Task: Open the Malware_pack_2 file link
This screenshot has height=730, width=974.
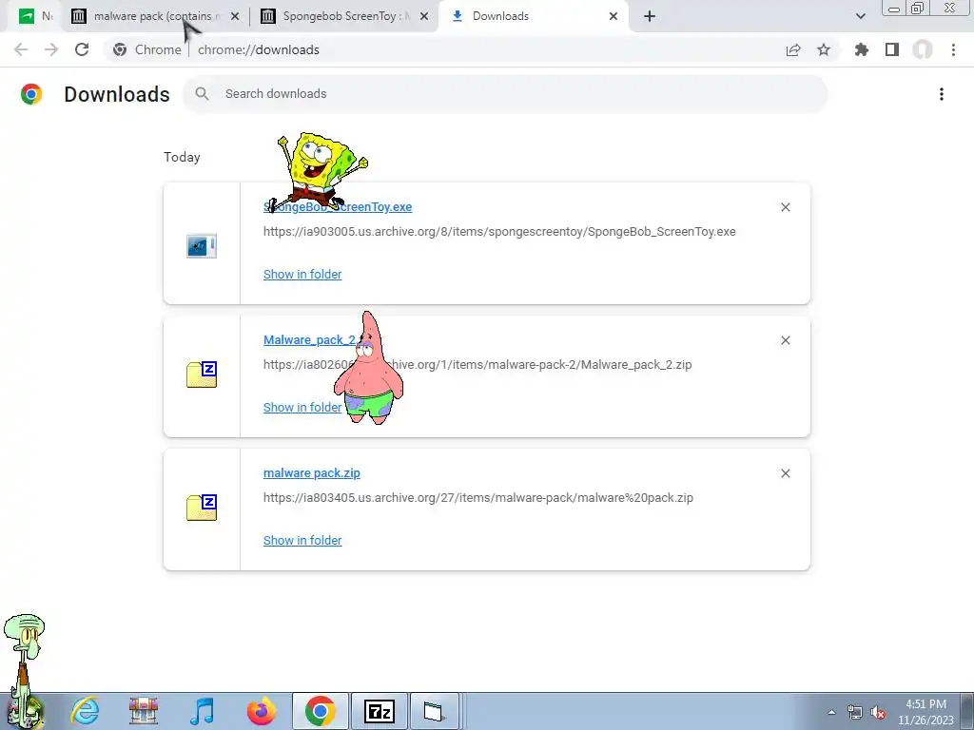Action: [x=309, y=339]
